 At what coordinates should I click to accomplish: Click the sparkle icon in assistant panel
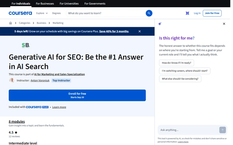(160, 24)
